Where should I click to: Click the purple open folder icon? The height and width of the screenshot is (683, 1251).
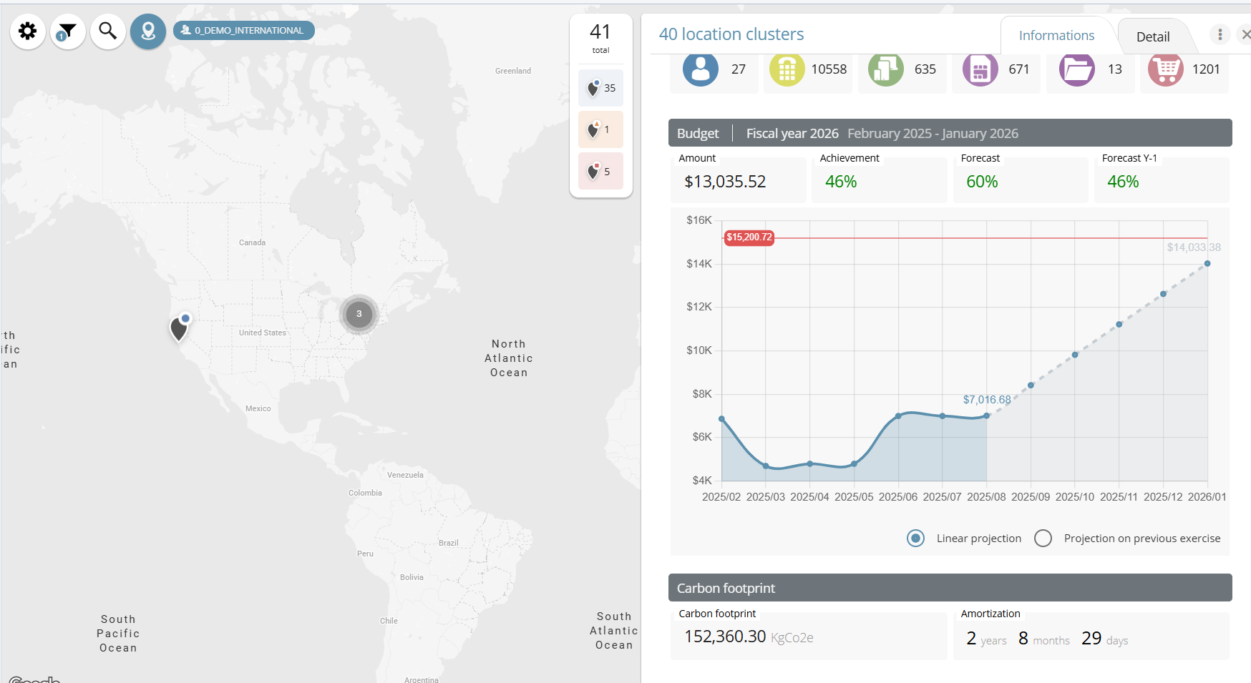pos(1076,69)
